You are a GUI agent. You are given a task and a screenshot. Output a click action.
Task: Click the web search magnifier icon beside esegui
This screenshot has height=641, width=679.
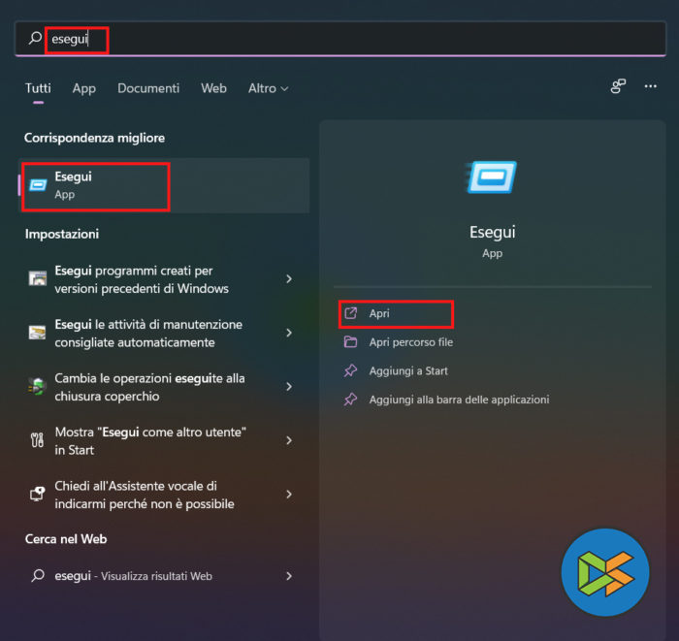click(x=38, y=576)
